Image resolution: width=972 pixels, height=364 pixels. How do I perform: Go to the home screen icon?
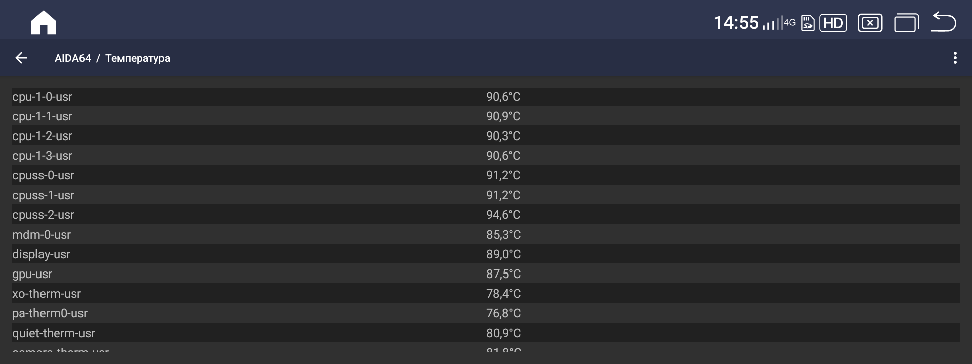coord(44,23)
